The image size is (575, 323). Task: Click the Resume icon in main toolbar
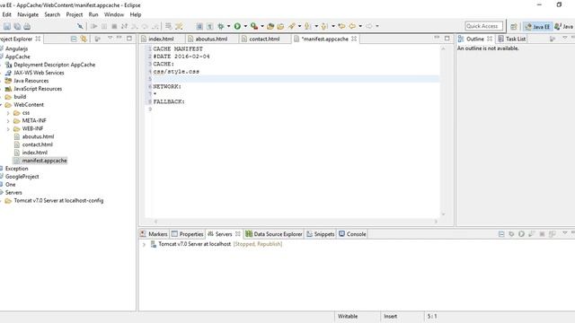pyautogui.click(x=93, y=26)
